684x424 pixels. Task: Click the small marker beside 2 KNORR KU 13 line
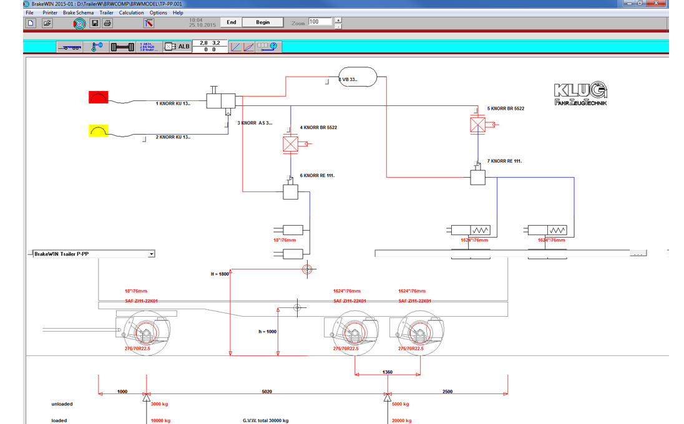click(x=144, y=140)
